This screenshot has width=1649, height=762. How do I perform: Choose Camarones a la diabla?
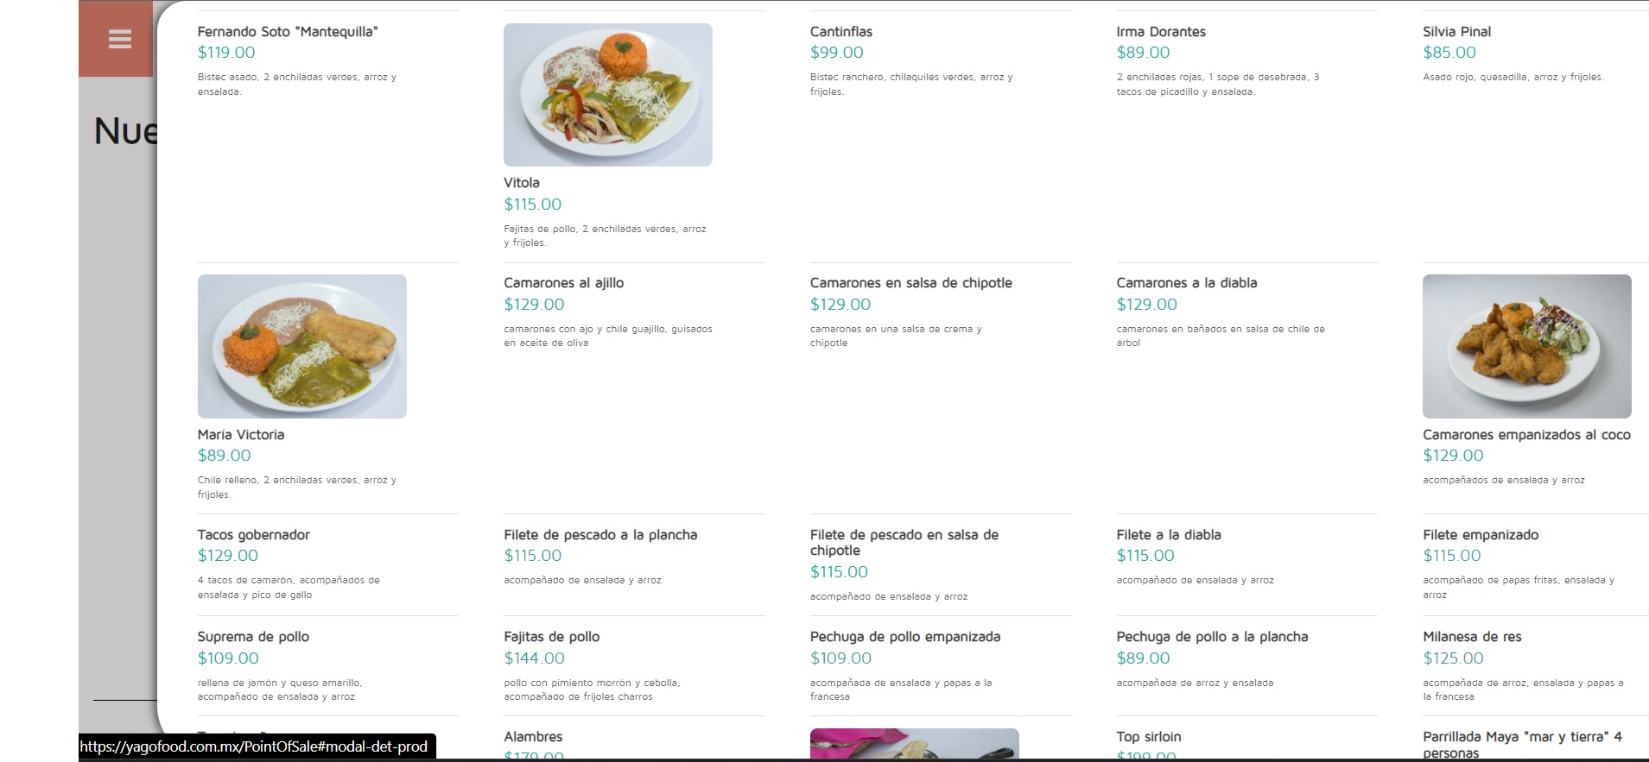[1186, 283]
